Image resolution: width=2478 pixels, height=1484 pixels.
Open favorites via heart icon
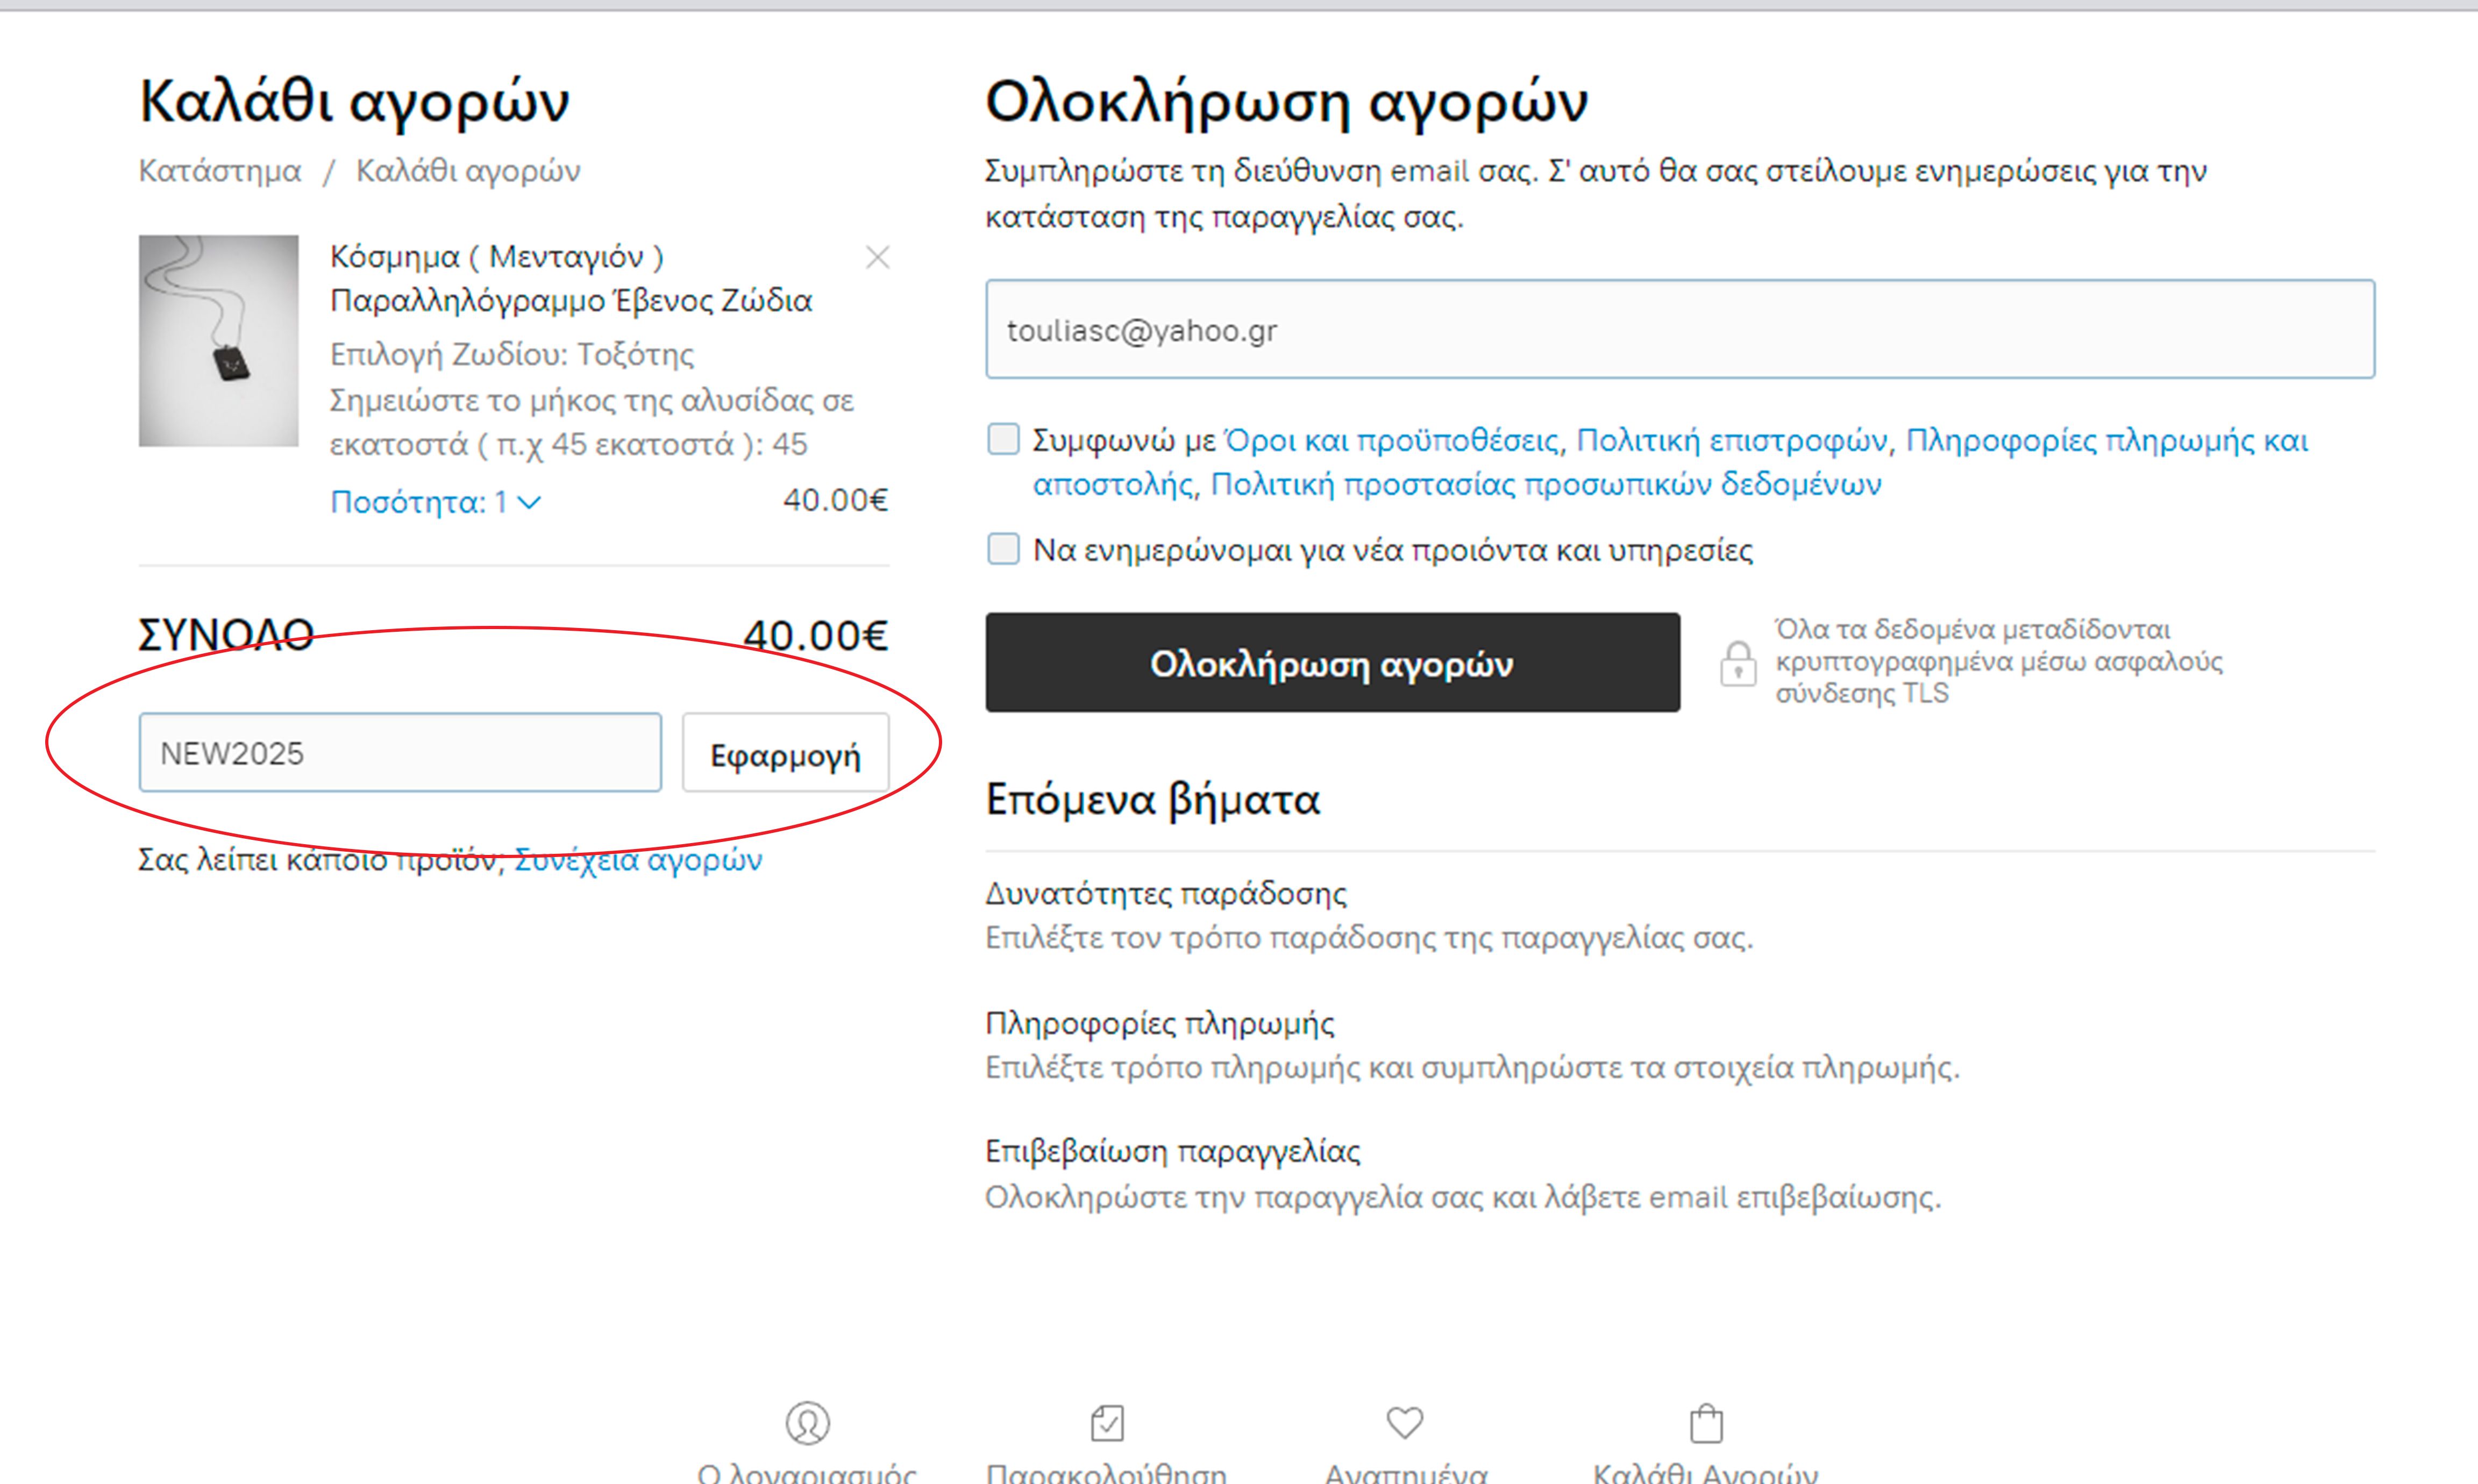click(1404, 1422)
